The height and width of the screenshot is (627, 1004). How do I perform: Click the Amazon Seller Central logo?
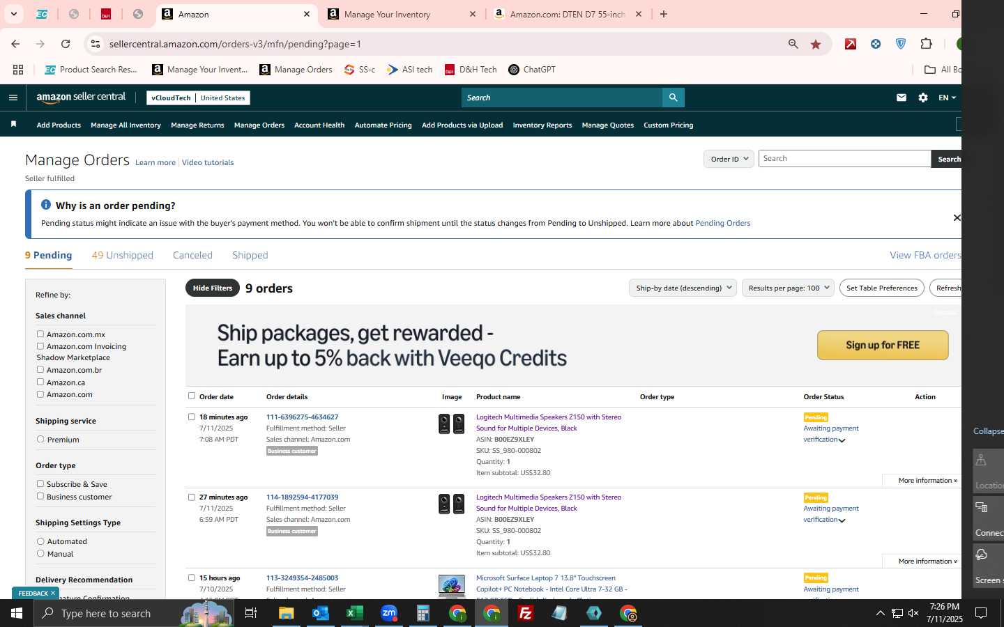[81, 98]
